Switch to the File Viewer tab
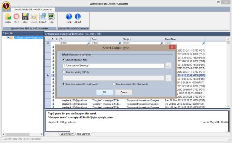232x143 pixels. click(83, 134)
